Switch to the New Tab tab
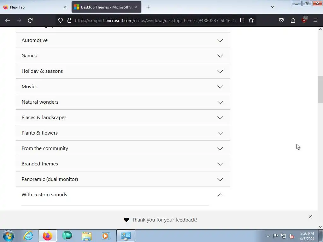This screenshot has width=323, height=242. (x=35, y=7)
